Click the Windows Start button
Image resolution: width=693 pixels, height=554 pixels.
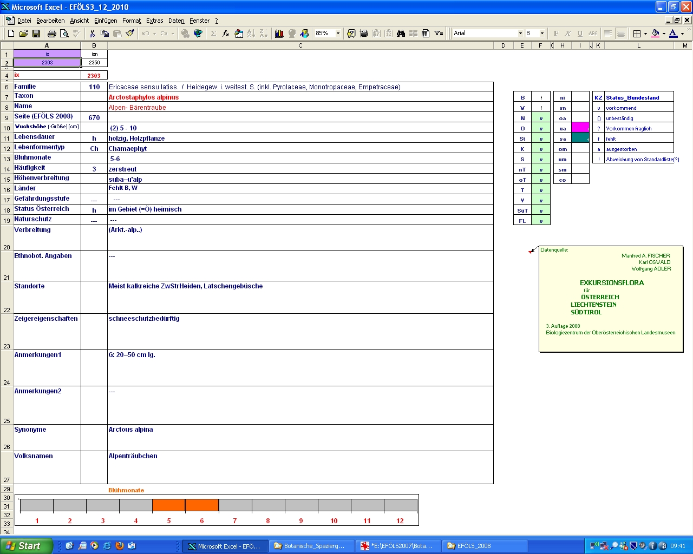(27, 546)
